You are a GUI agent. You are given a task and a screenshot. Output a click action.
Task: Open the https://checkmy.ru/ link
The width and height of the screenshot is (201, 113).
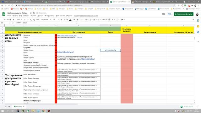[x=66, y=52]
